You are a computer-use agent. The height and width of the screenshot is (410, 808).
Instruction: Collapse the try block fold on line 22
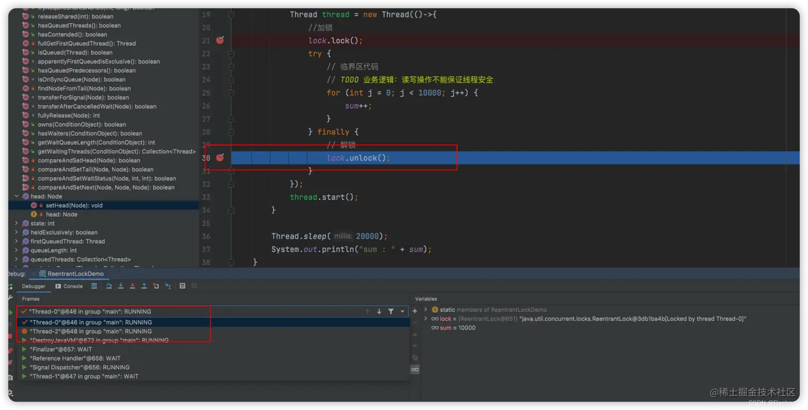[x=231, y=53]
